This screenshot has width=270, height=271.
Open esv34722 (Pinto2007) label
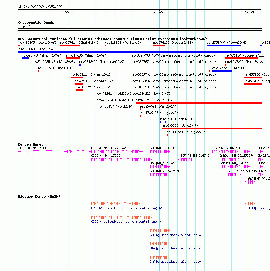coord(230,68)
